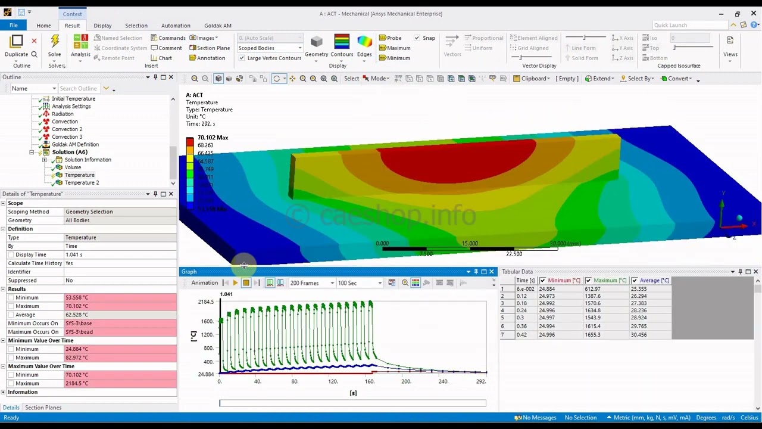
Task: Select Goldak AM Definition in outline
Action: 75,144
